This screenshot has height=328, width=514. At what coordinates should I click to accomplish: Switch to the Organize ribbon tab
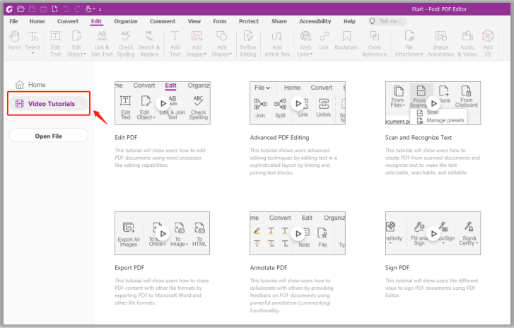(126, 21)
